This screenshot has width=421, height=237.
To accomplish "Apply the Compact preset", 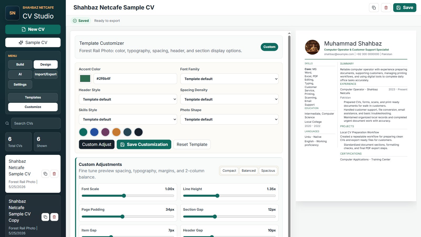I will coord(229,171).
